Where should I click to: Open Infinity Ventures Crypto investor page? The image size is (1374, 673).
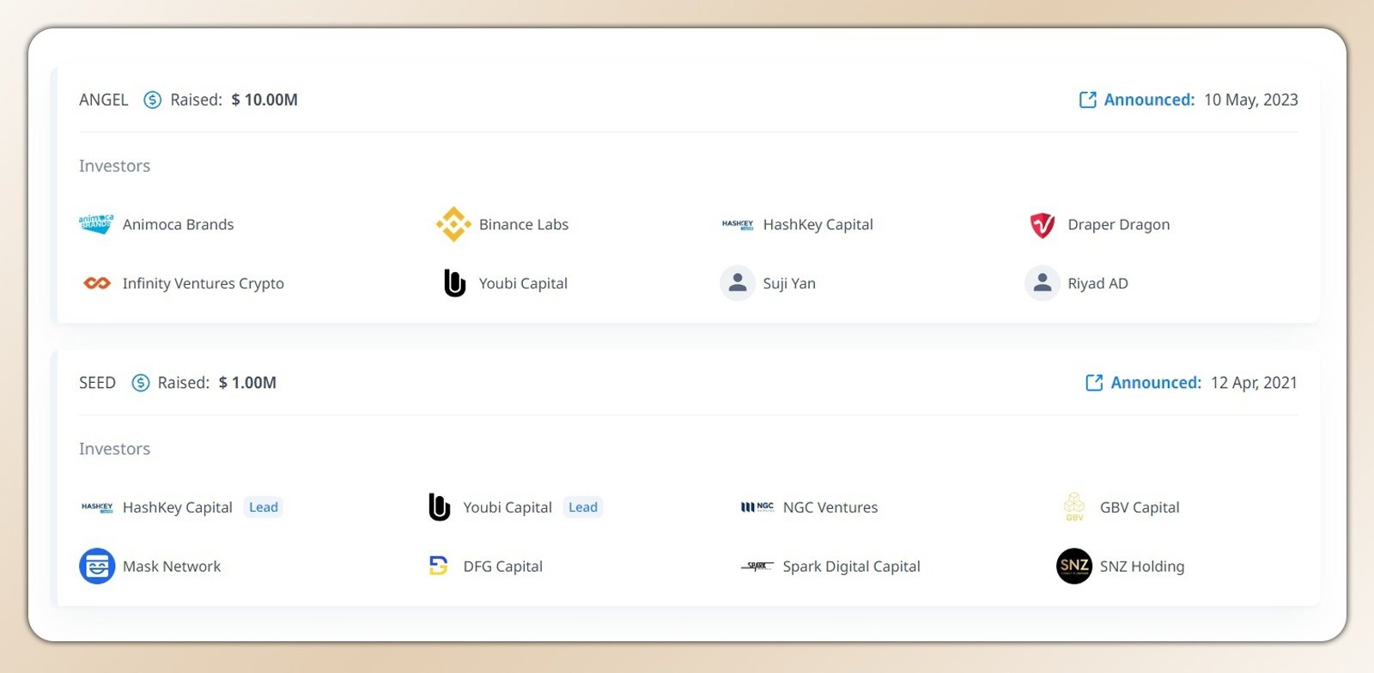tap(204, 283)
